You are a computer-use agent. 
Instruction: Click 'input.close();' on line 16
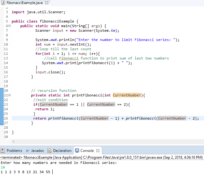(50, 72)
